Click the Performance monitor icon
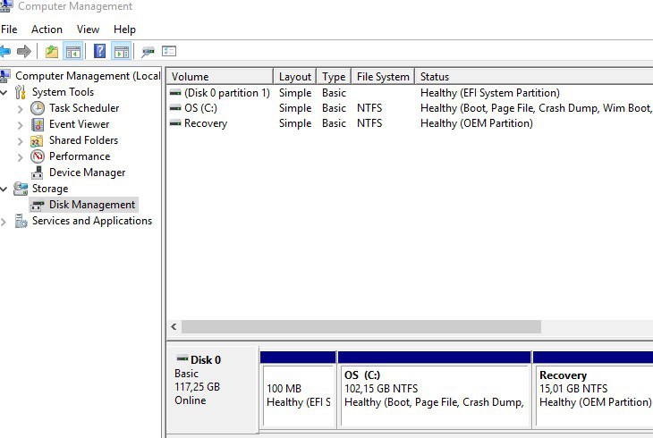 coord(38,156)
